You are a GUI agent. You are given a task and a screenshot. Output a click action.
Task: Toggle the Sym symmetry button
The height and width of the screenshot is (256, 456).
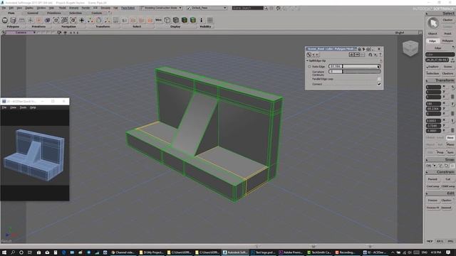point(450,152)
